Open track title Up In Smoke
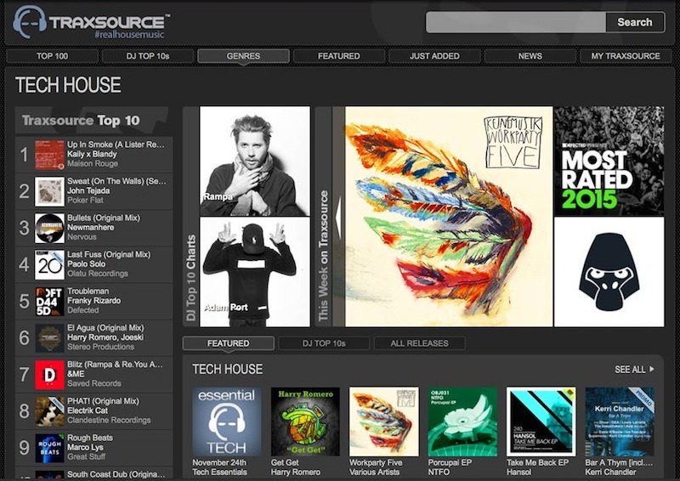 pos(116,144)
